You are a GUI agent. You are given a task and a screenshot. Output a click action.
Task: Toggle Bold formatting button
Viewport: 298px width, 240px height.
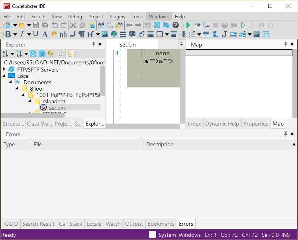(8, 34)
